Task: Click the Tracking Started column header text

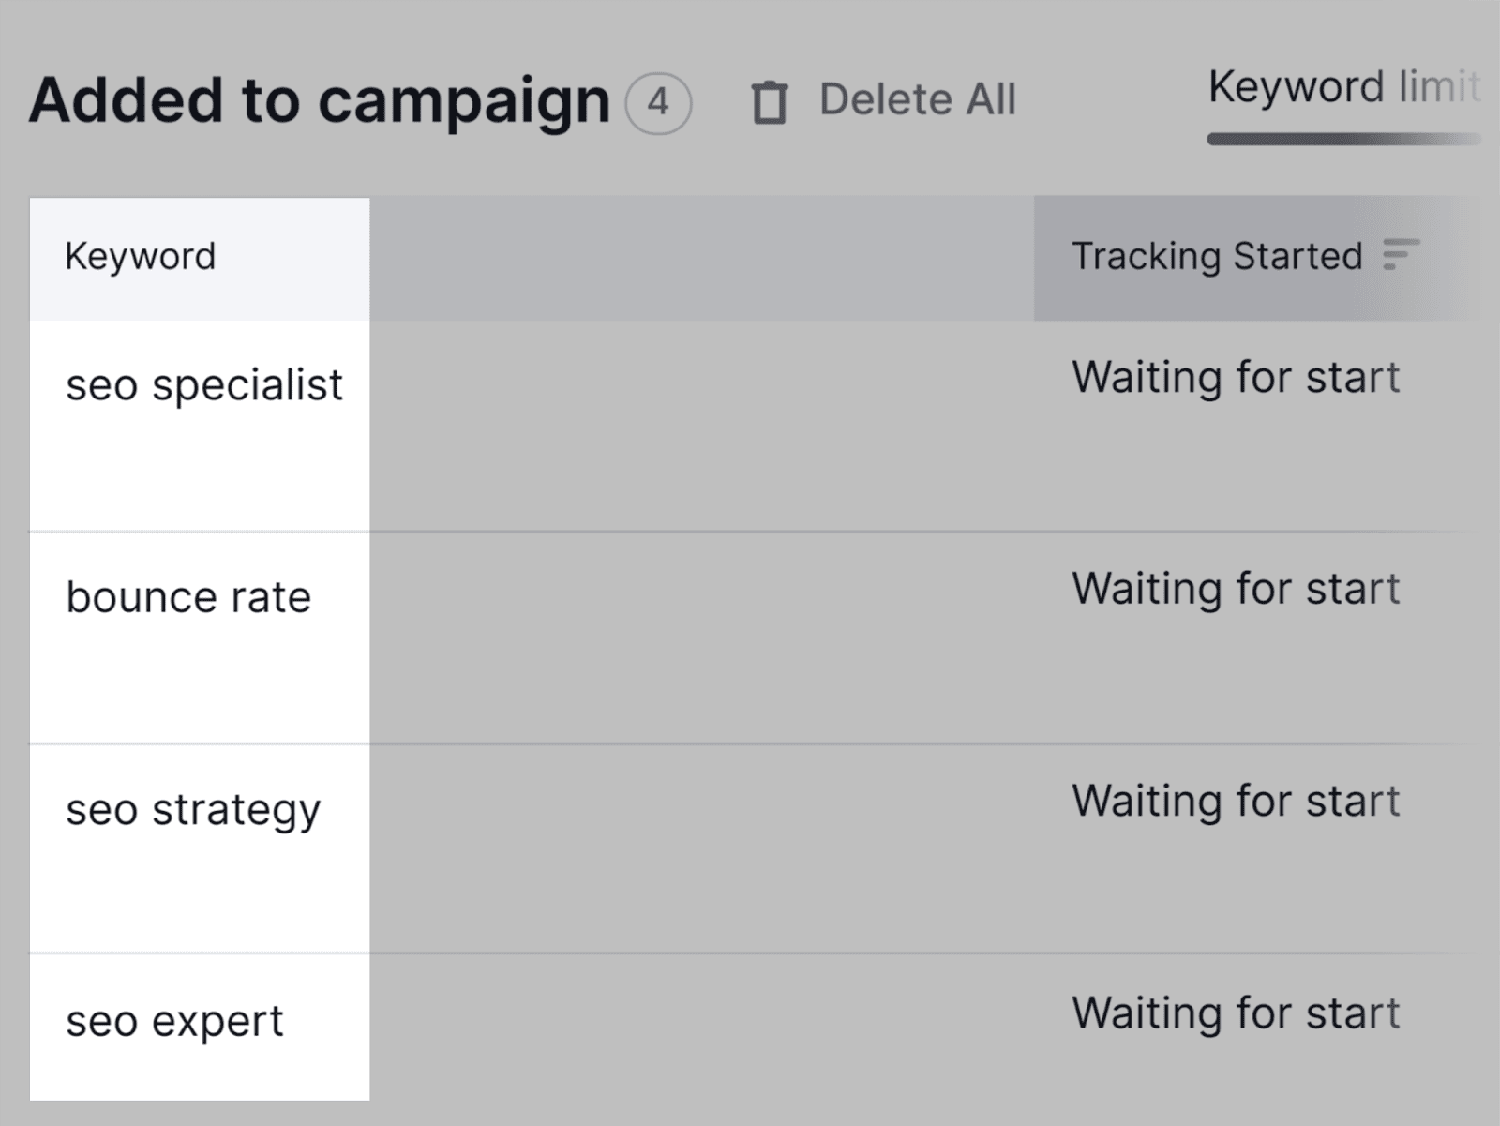Action: [1216, 257]
